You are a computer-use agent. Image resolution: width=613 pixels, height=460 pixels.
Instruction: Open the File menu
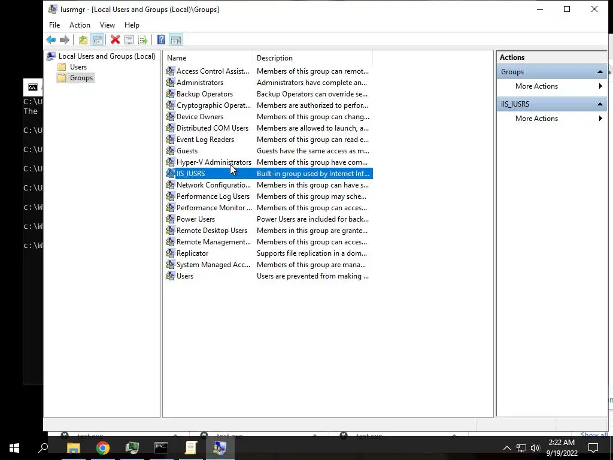pyautogui.click(x=54, y=25)
